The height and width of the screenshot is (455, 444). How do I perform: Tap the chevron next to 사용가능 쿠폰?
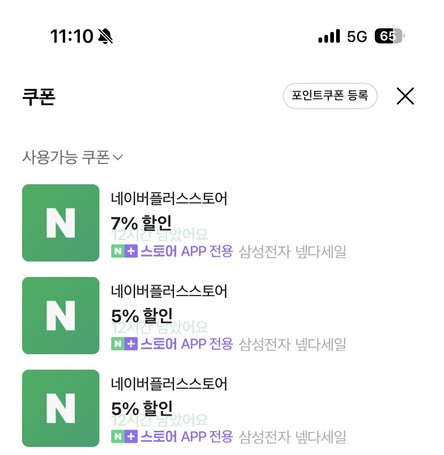click(x=117, y=158)
